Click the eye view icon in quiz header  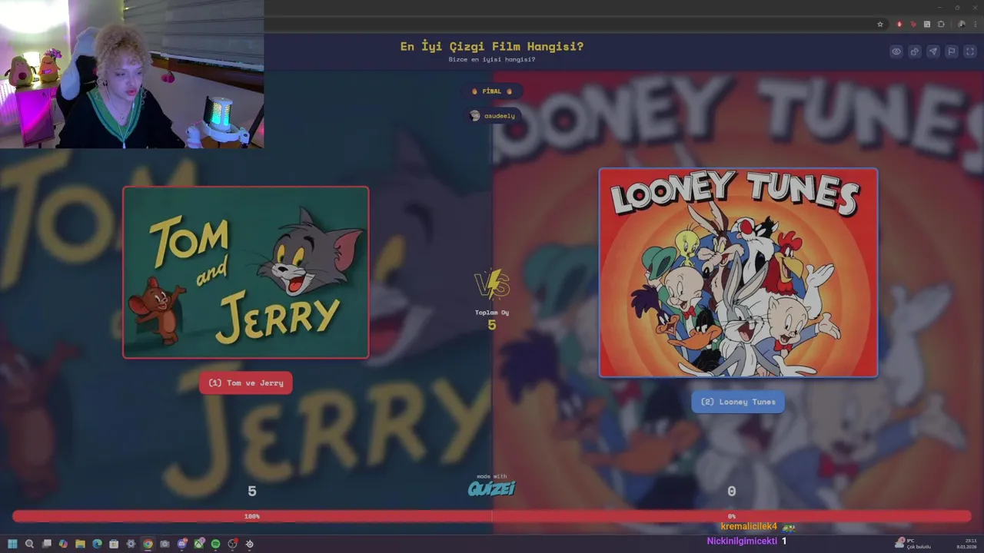click(896, 51)
